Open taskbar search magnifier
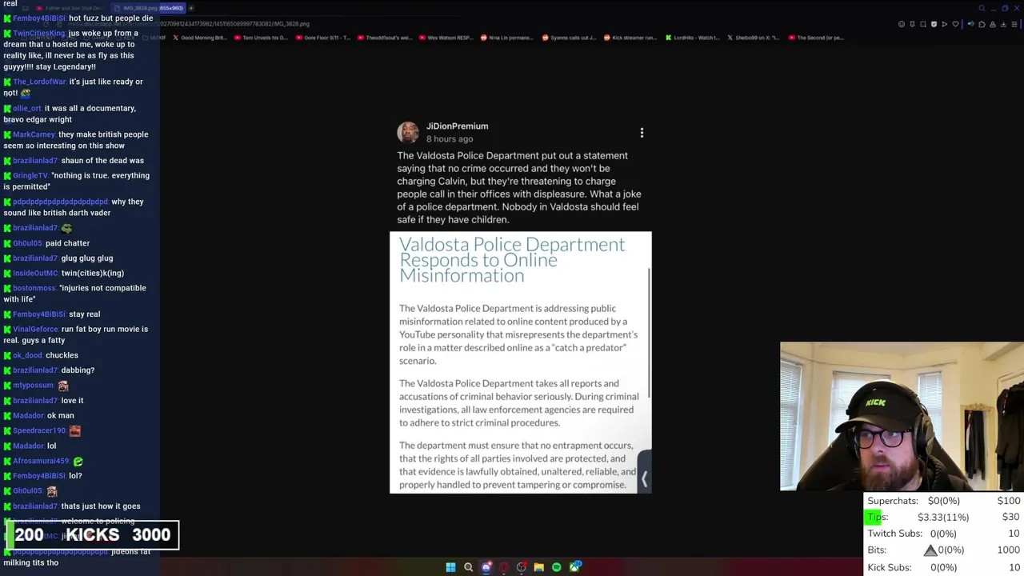This screenshot has width=1024, height=576. coord(468,567)
